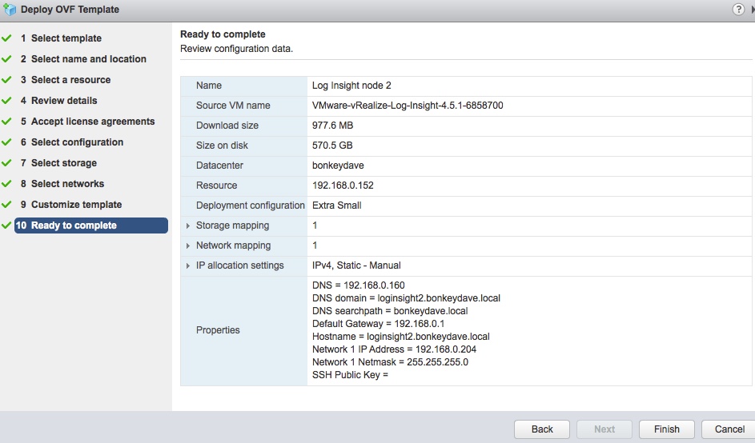Click the datacenter value bonkeydave
This screenshot has height=443, width=755.
[x=338, y=166]
